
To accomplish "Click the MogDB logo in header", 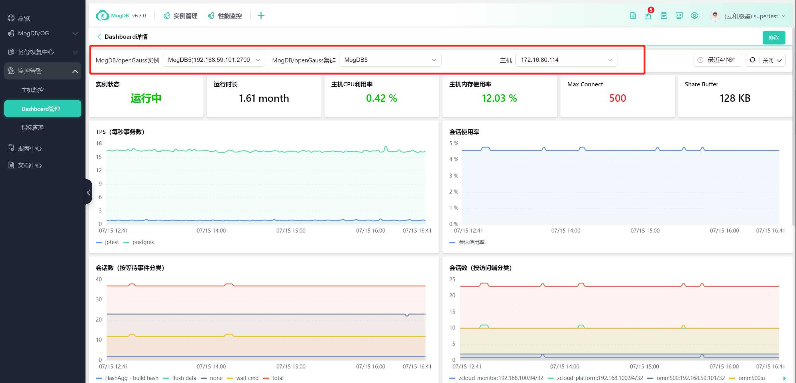I will coord(102,15).
